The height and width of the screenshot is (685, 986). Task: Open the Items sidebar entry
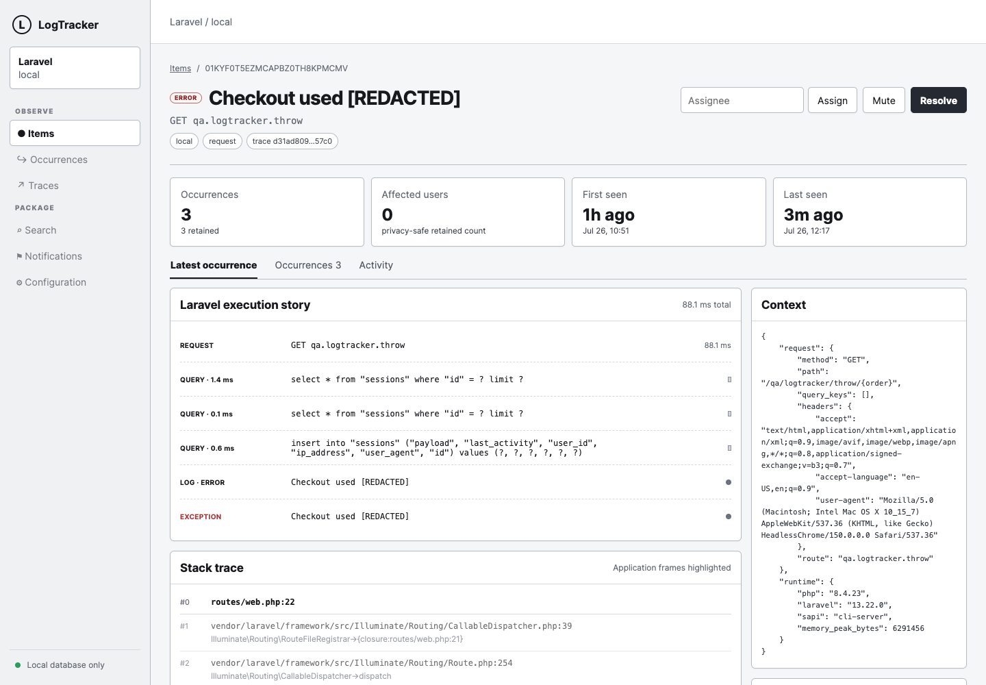tap(75, 133)
